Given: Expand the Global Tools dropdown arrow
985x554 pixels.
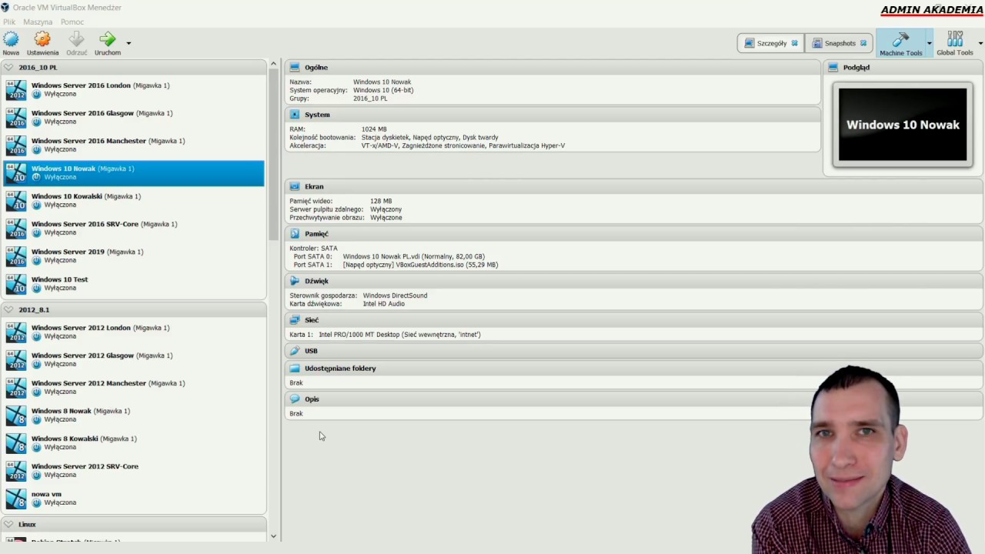Looking at the screenshot, I should [980, 43].
